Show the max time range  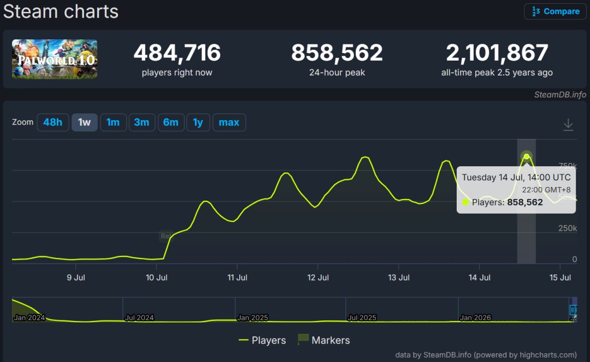click(x=229, y=122)
